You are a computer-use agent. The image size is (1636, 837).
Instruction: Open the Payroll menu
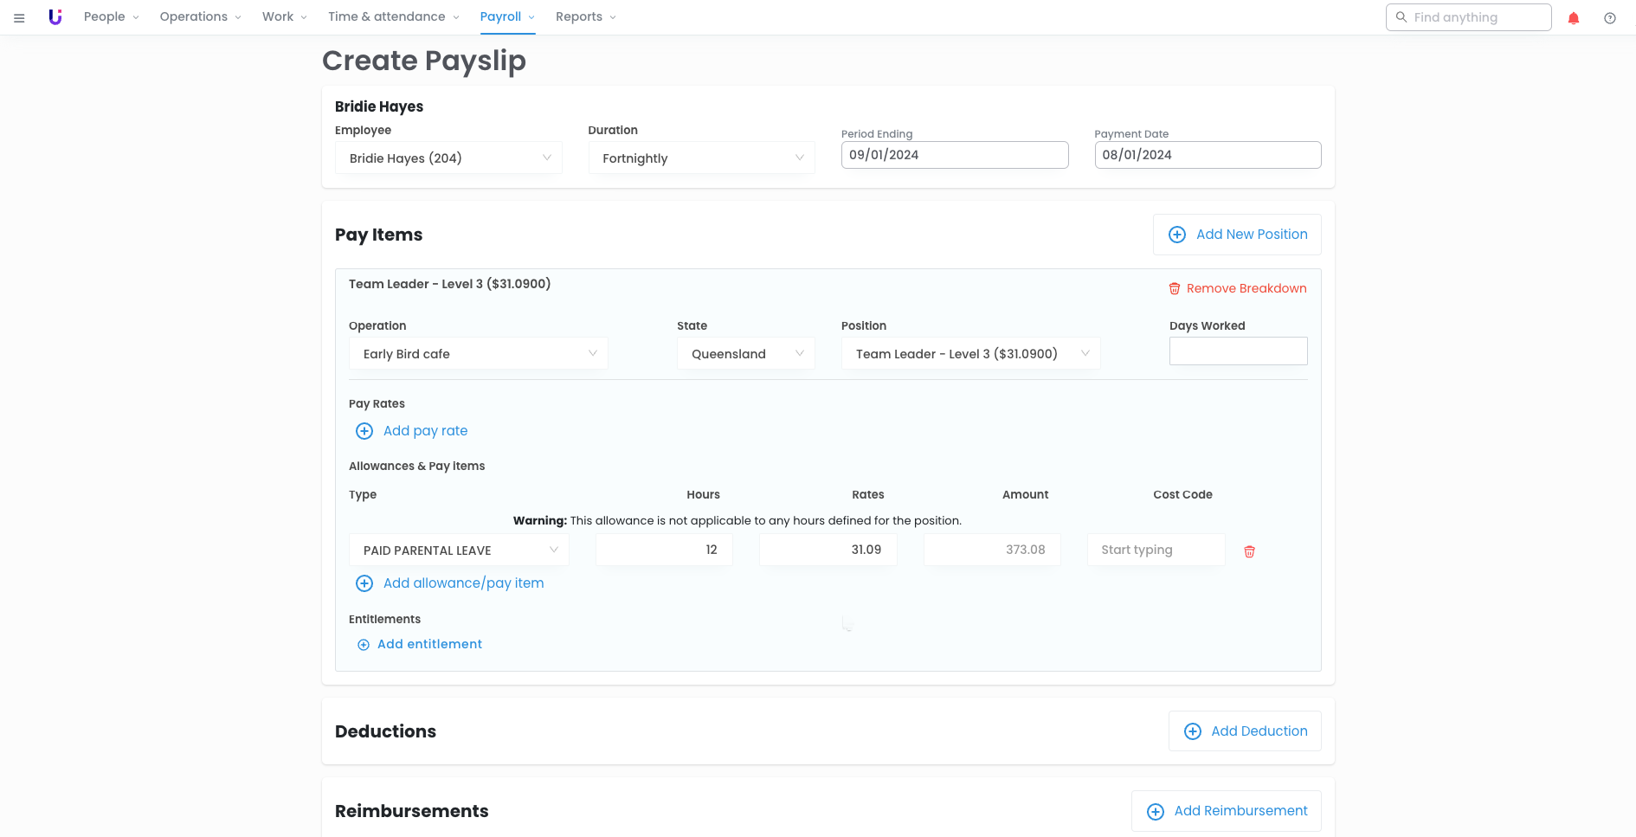(506, 17)
